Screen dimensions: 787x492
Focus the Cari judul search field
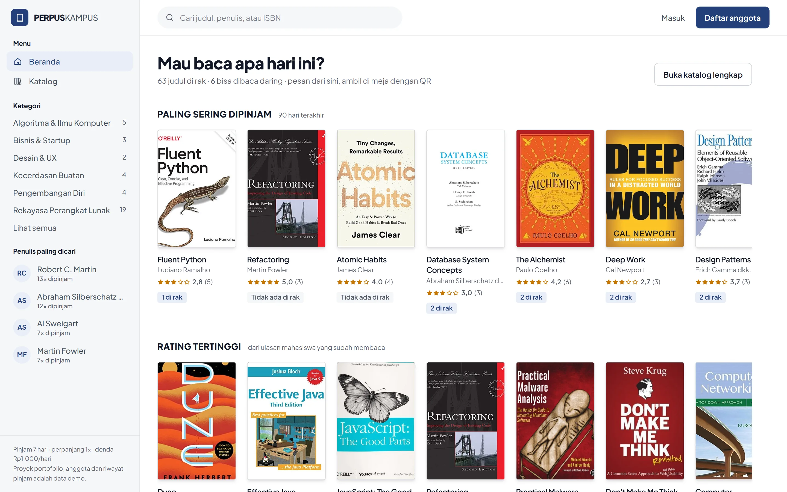click(x=280, y=17)
